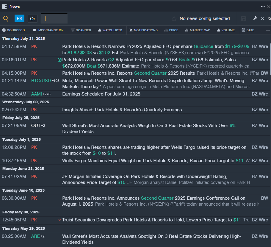The width and height of the screenshot is (271, 247).
Task: Select the PK ticker filter chip
Action: click(x=20, y=18)
